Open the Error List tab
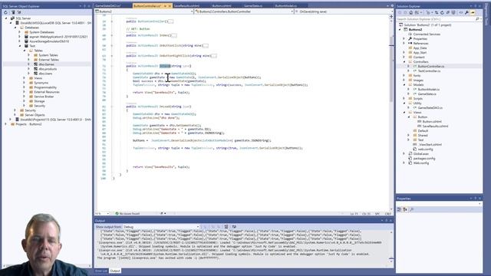The image size is (491, 276). (101, 271)
